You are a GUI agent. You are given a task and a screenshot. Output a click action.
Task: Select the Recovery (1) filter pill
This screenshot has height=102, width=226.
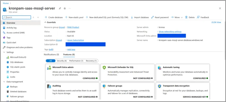pos(91,61)
